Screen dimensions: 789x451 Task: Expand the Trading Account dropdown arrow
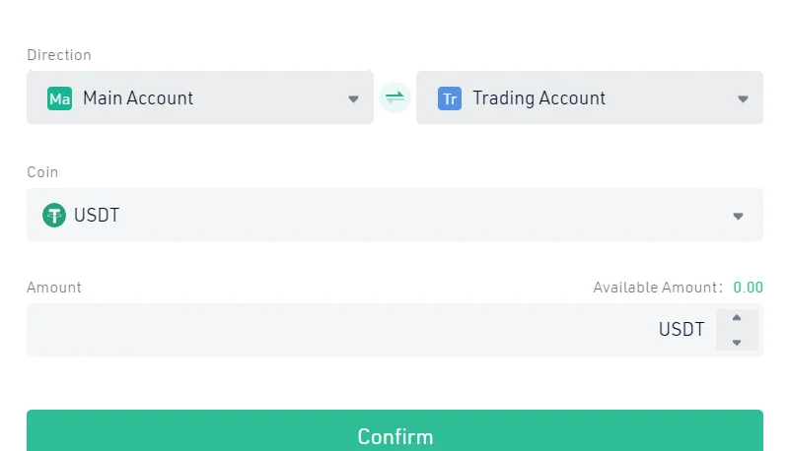743,98
